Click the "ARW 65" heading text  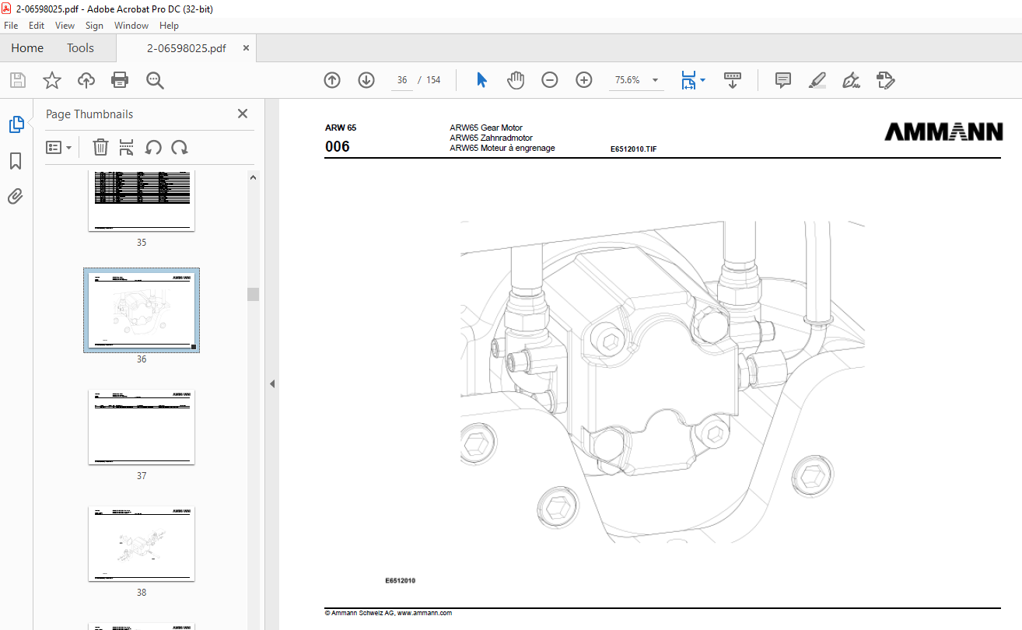(341, 128)
